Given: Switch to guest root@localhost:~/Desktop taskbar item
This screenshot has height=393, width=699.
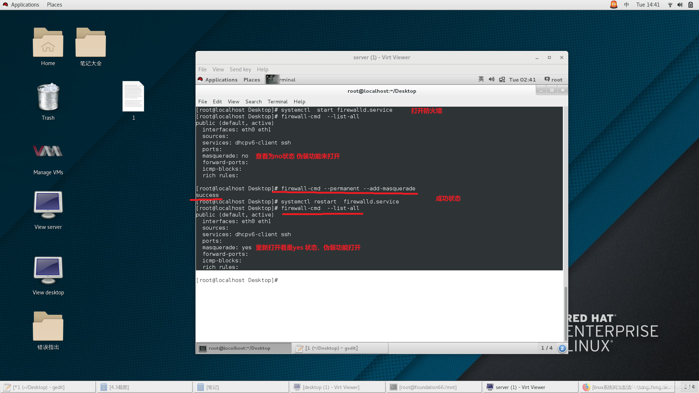Looking at the screenshot, I should 244,348.
